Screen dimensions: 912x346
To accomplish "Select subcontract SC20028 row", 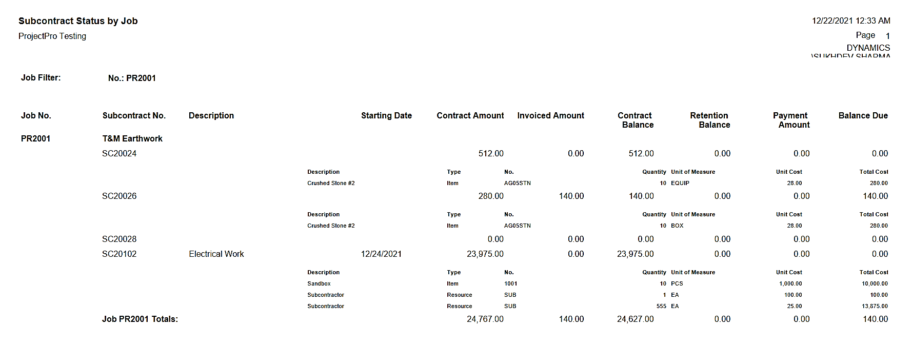I will tap(119, 239).
